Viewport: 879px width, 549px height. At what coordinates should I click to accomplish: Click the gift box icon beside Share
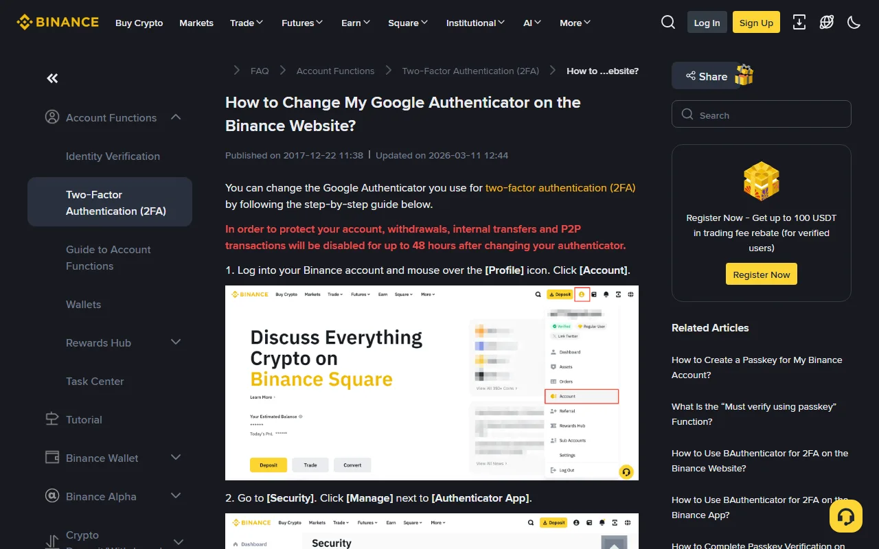click(x=744, y=75)
